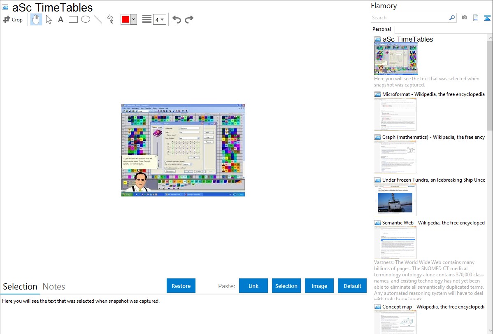Switch to the Personal tab
The width and height of the screenshot is (493, 334).
pyautogui.click(x=381, y=29)
